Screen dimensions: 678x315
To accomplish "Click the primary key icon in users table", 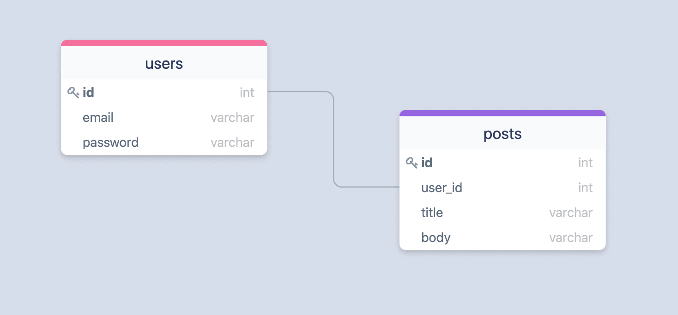I will pyautogui.click(x=73, y=92).
